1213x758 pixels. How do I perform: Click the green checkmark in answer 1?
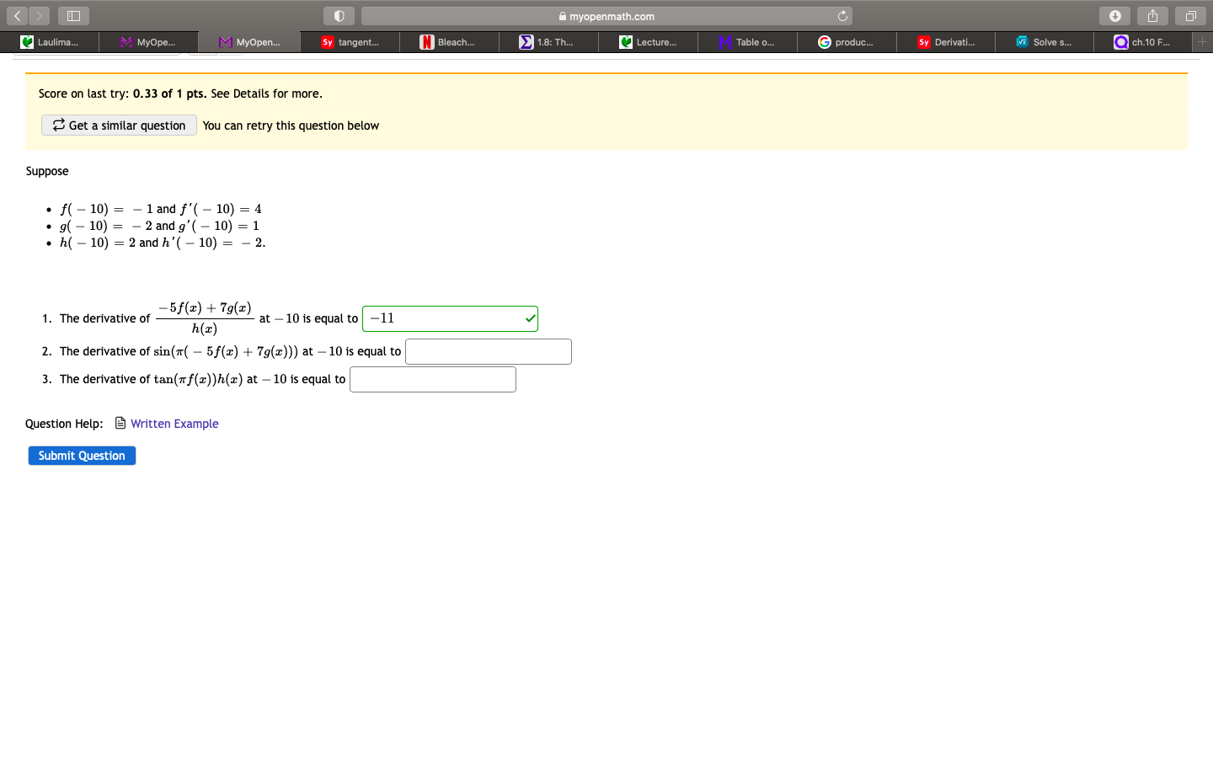(x=530, y=318)
